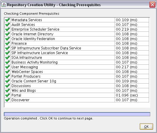Screen dimensions: 157x133
Task: Select the Oracle Identity Federation text
Action: click(33, 39)
